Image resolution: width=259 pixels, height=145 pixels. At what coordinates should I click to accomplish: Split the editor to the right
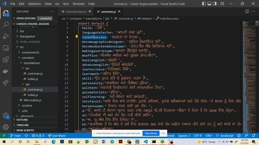247,11
